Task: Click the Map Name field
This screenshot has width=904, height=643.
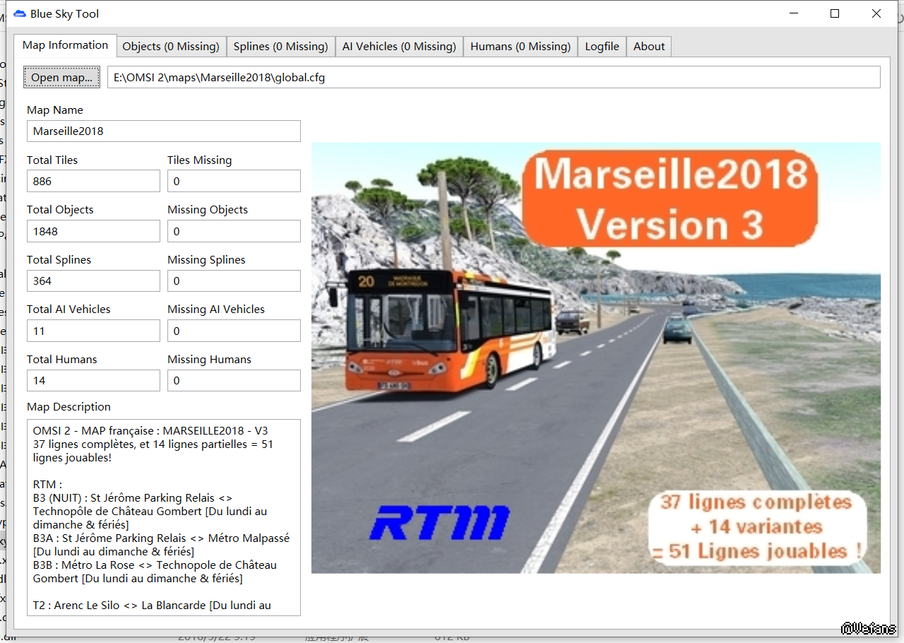Action: click(x=164, y=131)
